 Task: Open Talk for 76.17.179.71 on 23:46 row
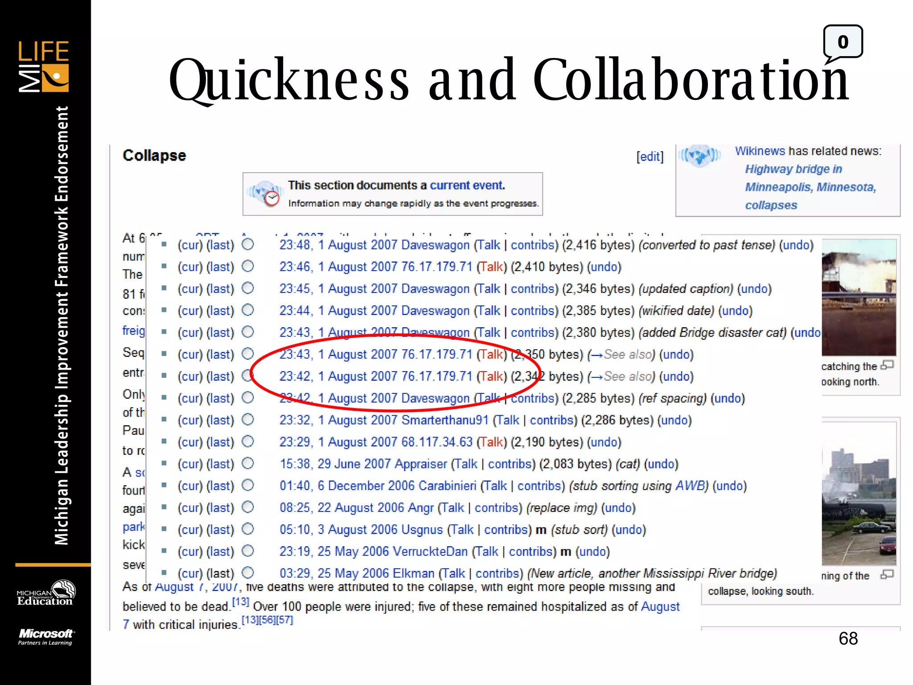pos(492,267)
